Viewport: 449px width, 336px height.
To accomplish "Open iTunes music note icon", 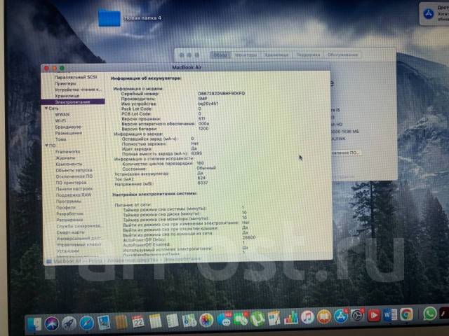I will tap(307, 317).
